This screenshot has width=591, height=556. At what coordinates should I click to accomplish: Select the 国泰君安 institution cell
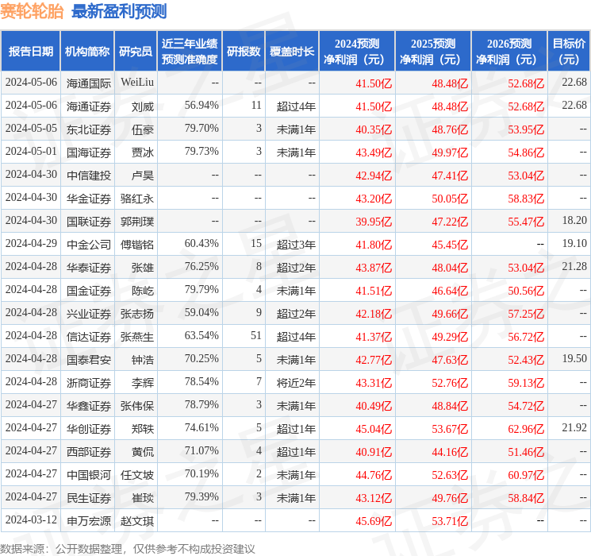click(89, 360)
